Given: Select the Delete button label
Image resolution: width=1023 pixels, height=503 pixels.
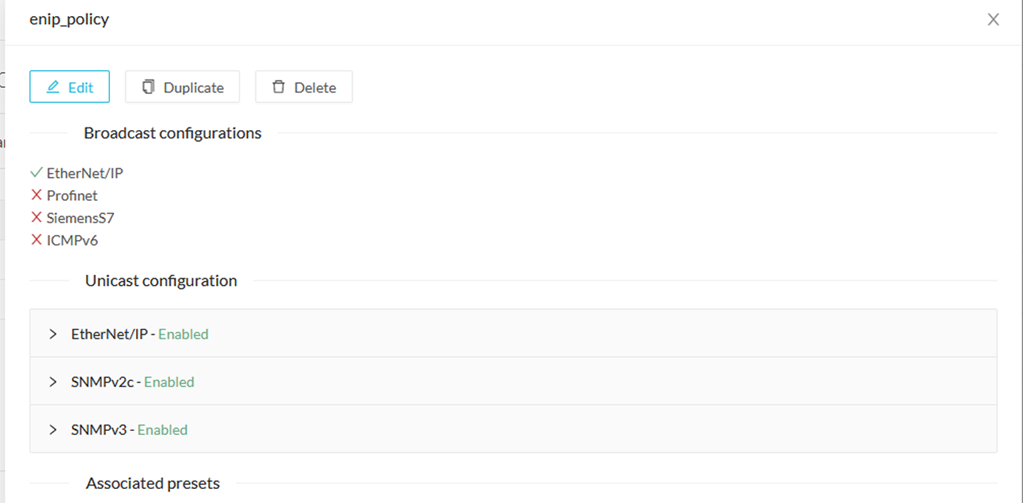Looking at the screenshot, I should pyautogui.click(x=315, y=88).
